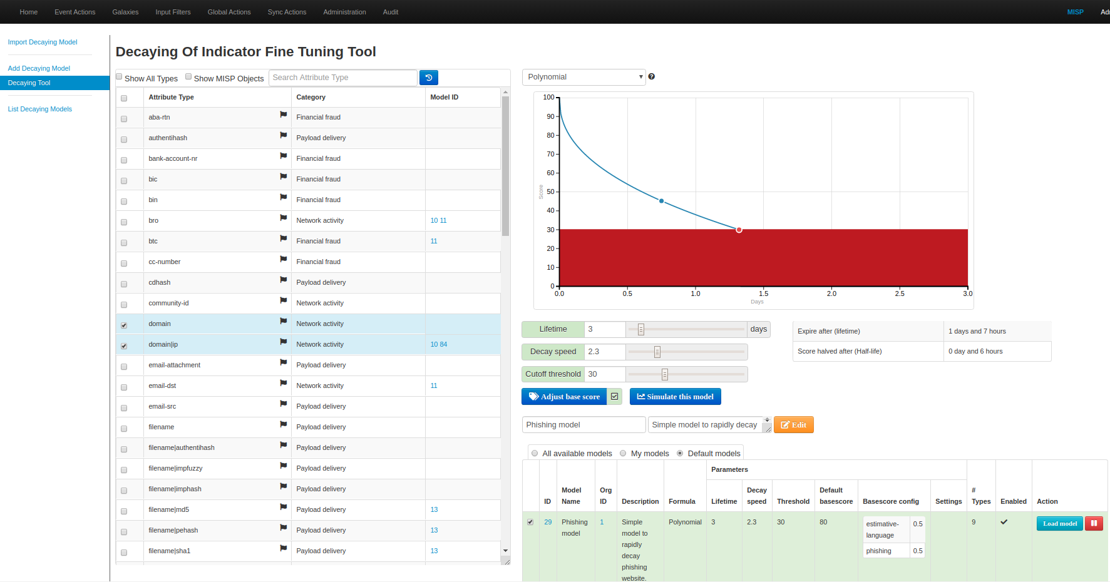Click the flag icon in the filename|md5 row
The width and height of the screenshot is (1110, 582).
click(x=283, y=507)
